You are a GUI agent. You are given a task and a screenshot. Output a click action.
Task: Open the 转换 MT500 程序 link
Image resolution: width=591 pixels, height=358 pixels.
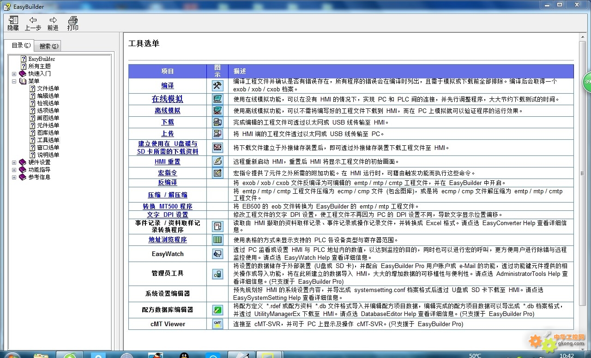click(168, 207)
